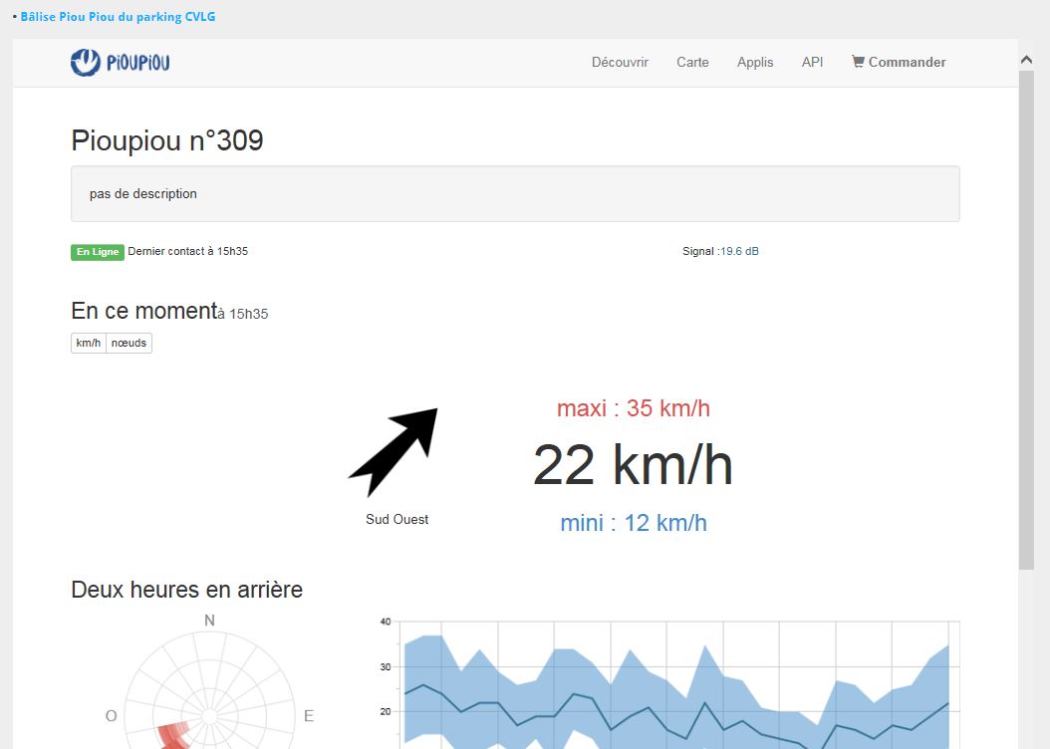Screen dimensions: 1050x749
Task: Click the vertical scrollbar thumb
Action: pos(1026,320)
